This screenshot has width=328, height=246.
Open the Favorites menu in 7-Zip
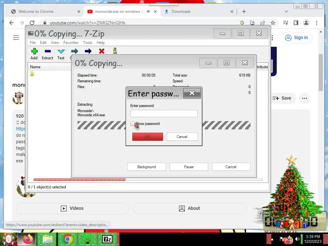point(71,43)
